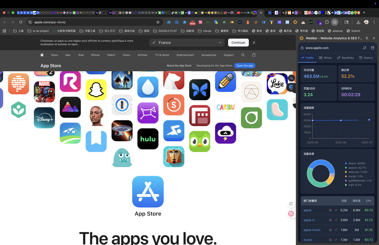Open the GOOGLE PLAY bookmarks folder
The height and width of the screenshot is (245, 379).
tap(165, 31)
